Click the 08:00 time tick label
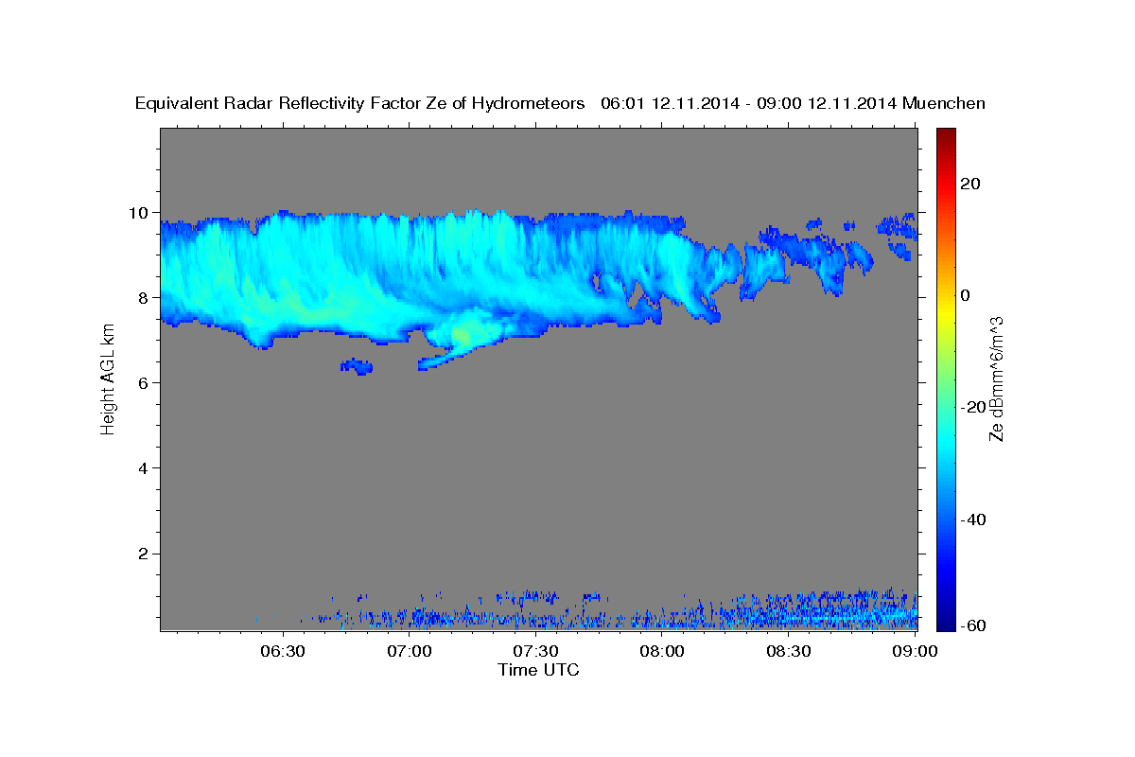 (x=662, y=651)
